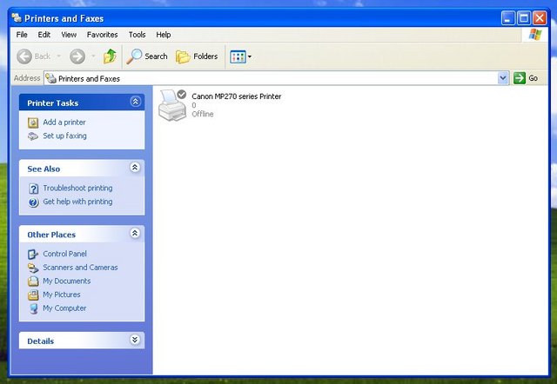This screenshot has height=384, width=557.
Task: Click the Forward arrow toolbar icon
Action: (77, 56)
